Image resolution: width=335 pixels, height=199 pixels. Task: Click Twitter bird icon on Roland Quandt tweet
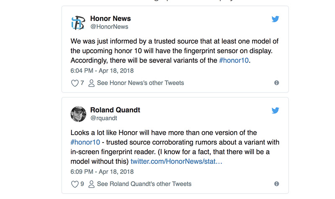click(275, 111)
